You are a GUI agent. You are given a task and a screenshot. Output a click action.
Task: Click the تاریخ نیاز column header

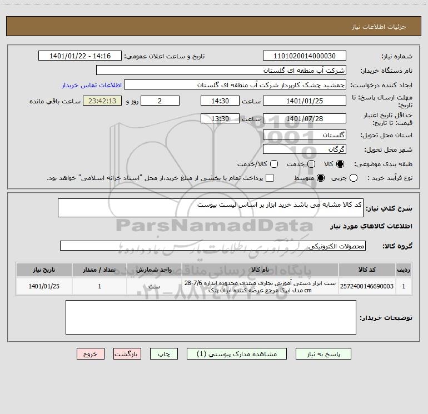44,270
